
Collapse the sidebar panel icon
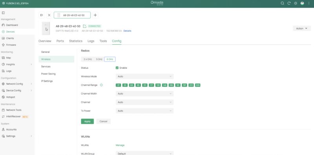[x=3, y=13]
